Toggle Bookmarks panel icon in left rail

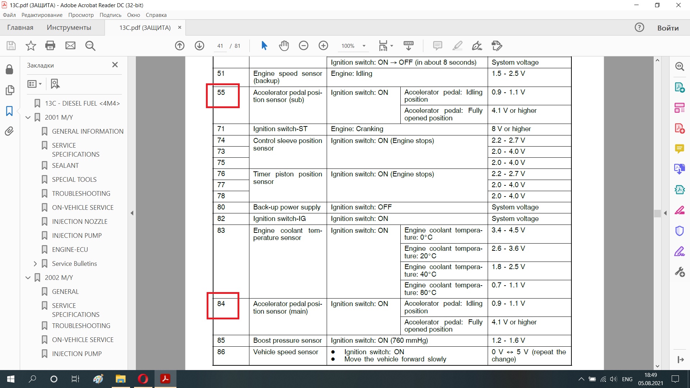[x=9, y=111]
